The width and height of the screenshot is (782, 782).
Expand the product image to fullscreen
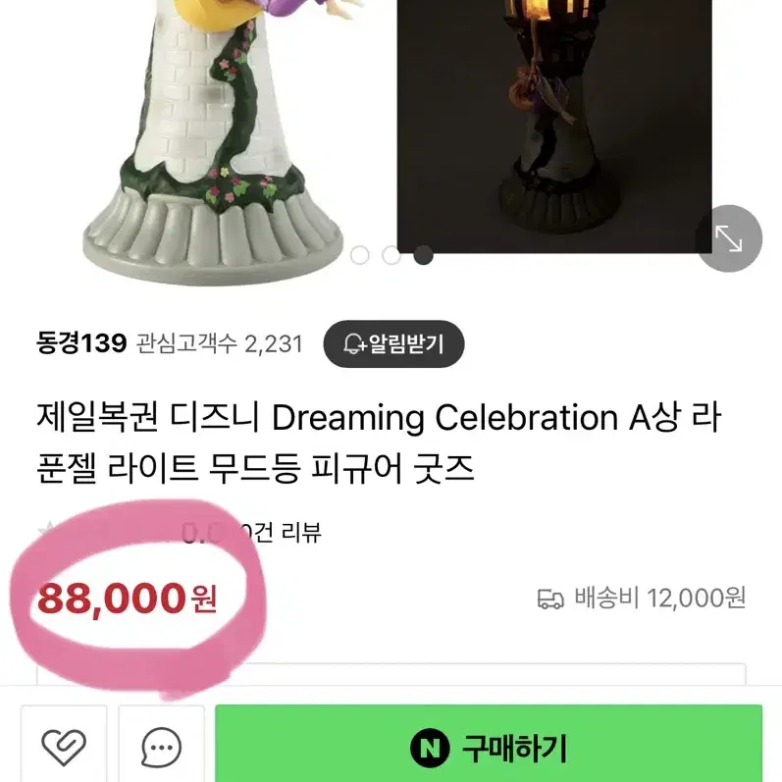(729, 238)
